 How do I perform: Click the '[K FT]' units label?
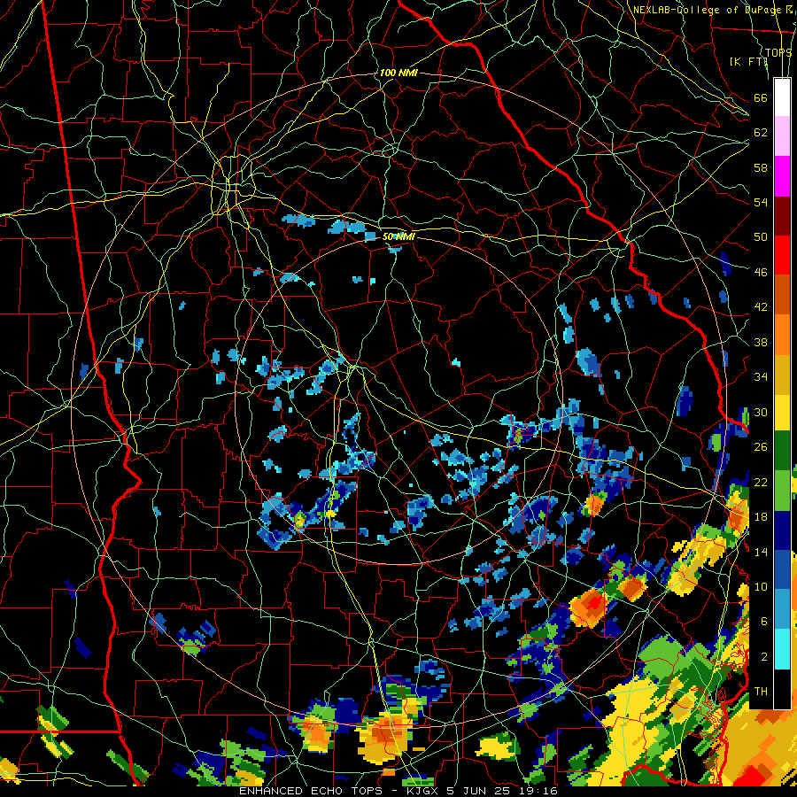click(748, 62)
